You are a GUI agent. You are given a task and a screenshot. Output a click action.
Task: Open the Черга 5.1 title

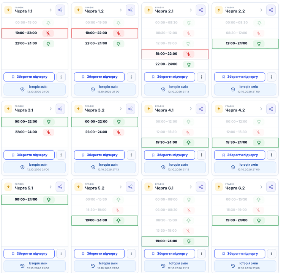[24, 188]
